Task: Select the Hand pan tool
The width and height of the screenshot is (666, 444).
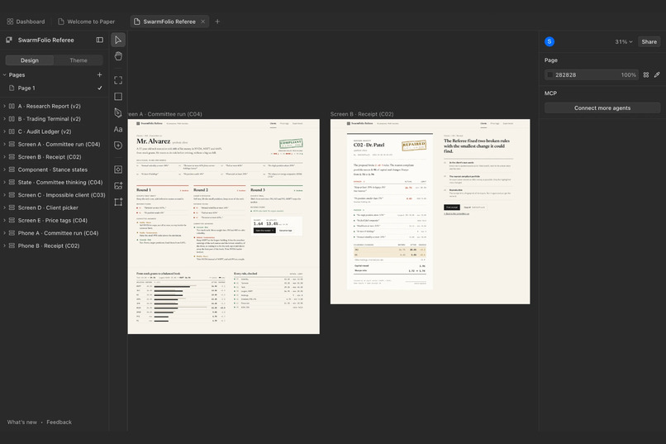Action: 118,56
